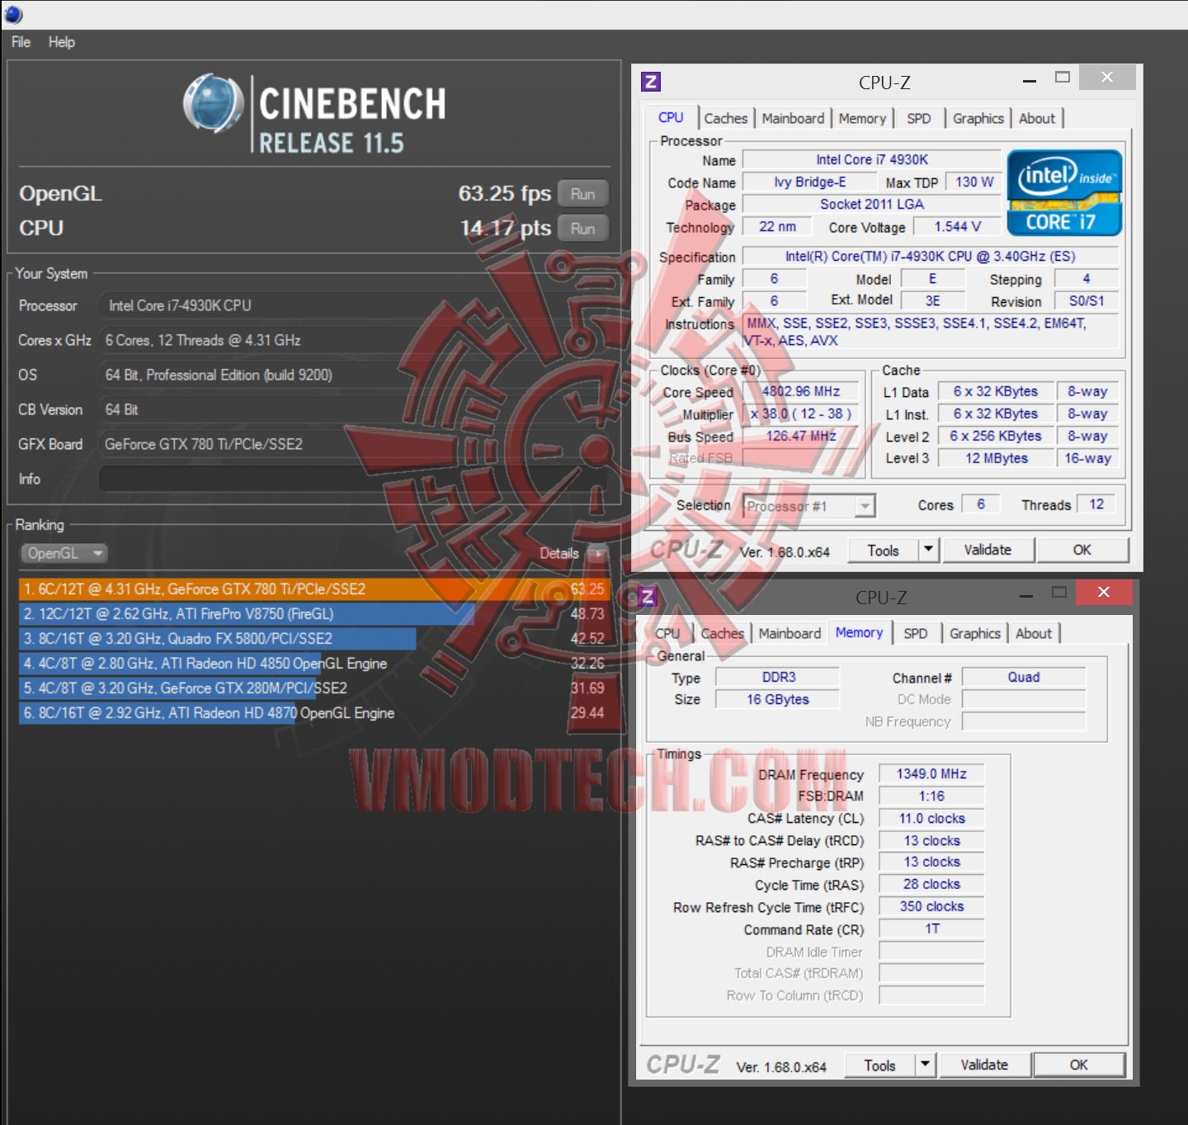The width and height of the screenshot is (1188, 1125).
Task: Click the Channel # value 'Quad'
Action: pyautogui.click(x=1024, y=677)
